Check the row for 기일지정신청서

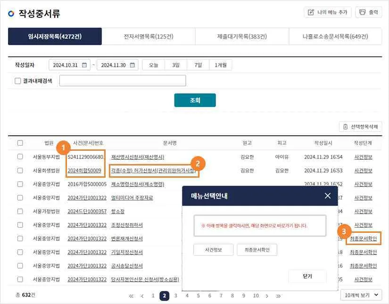[20, 252]
